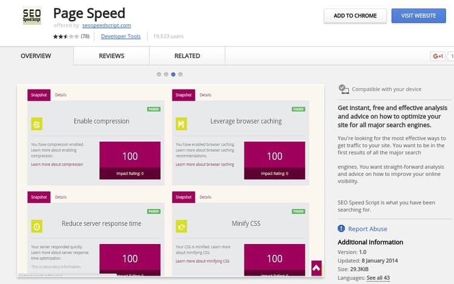Click the Visit Website button
This screenshot has height=284, width=454.
[x=418, y=16]
